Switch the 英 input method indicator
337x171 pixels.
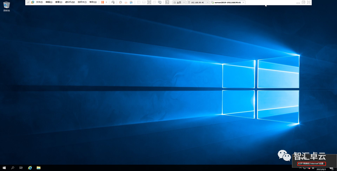click(313, 168)
